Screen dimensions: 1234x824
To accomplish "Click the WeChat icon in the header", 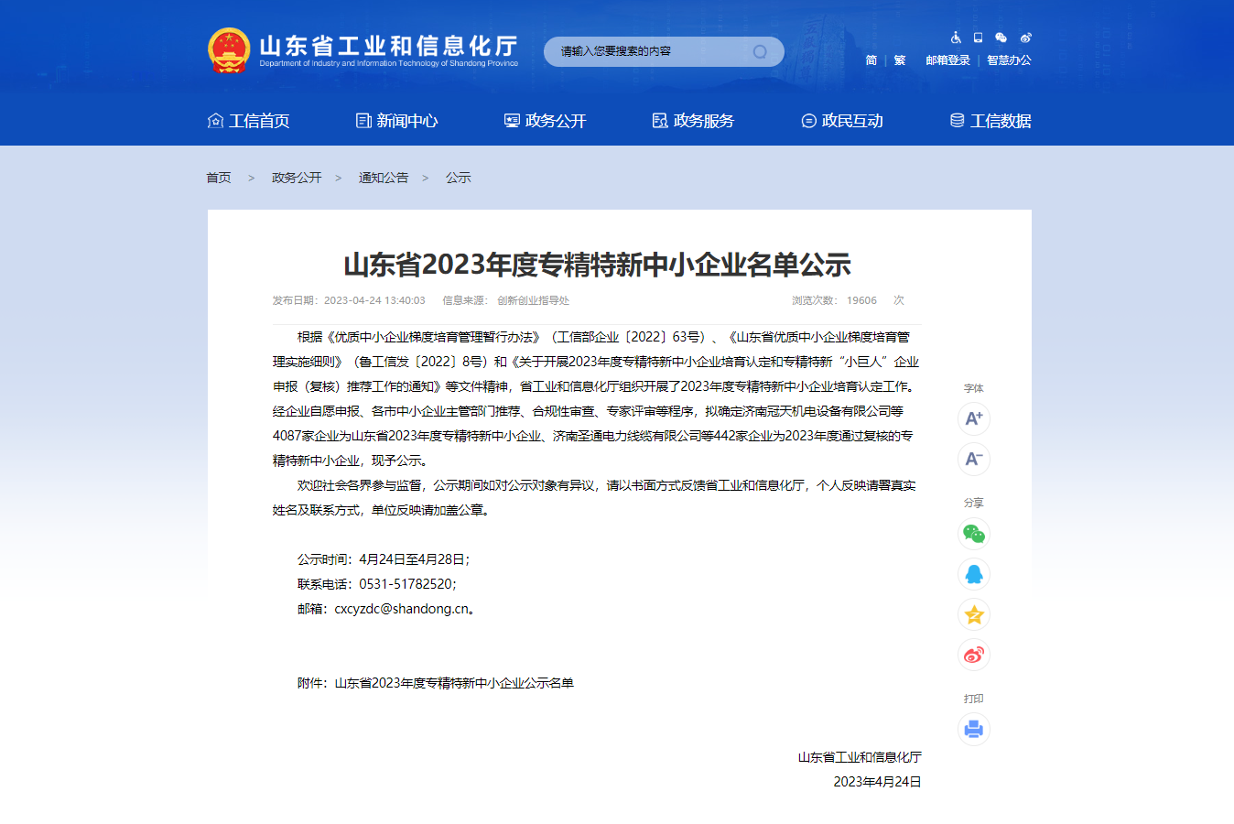I will pyautogui.click(x=1001, y=38).
